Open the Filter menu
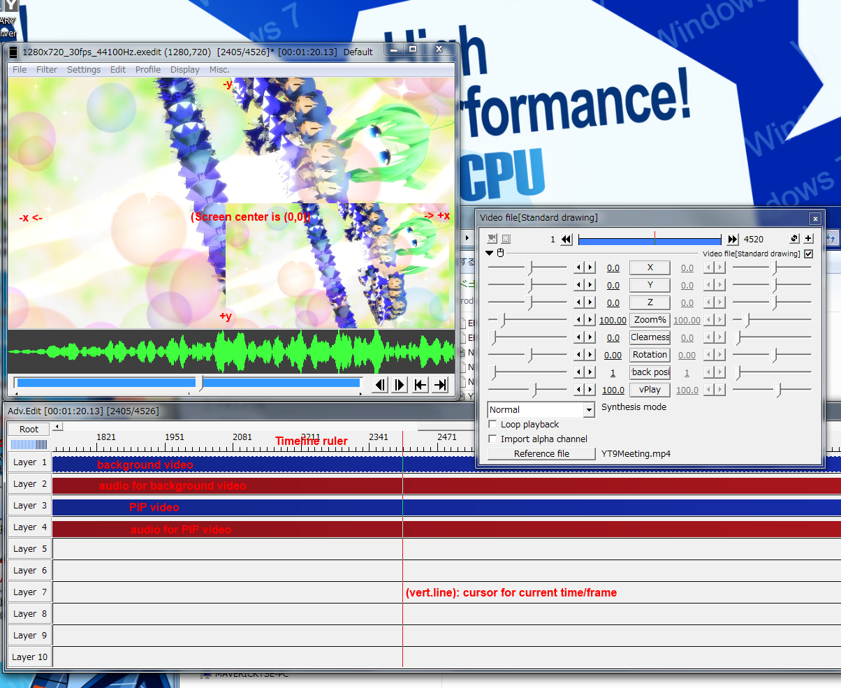Viewport: 841px width, 688px height. coord(47,70)
